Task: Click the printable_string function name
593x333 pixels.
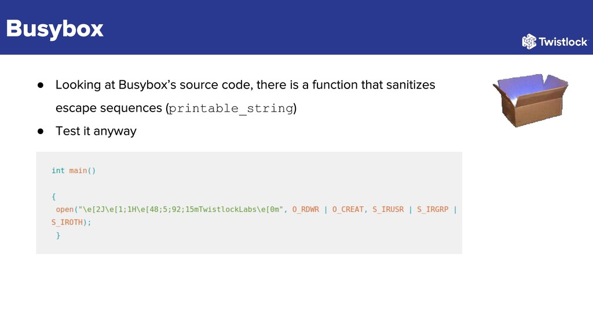Action: (x=231, y=109)
